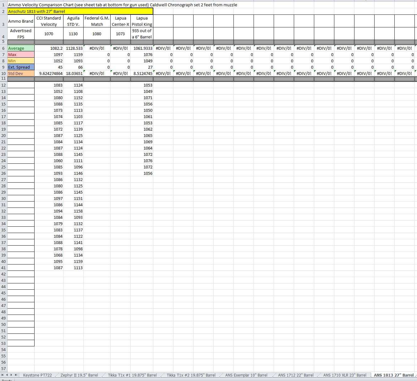
Task: Select the Ammo Velocity Comparison Chart title cell
Action: tap(123, 5)
